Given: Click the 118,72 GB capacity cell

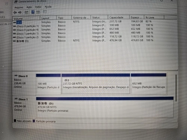Looking at the screenshot, I should pyautogui.click(x=116, y=37).
